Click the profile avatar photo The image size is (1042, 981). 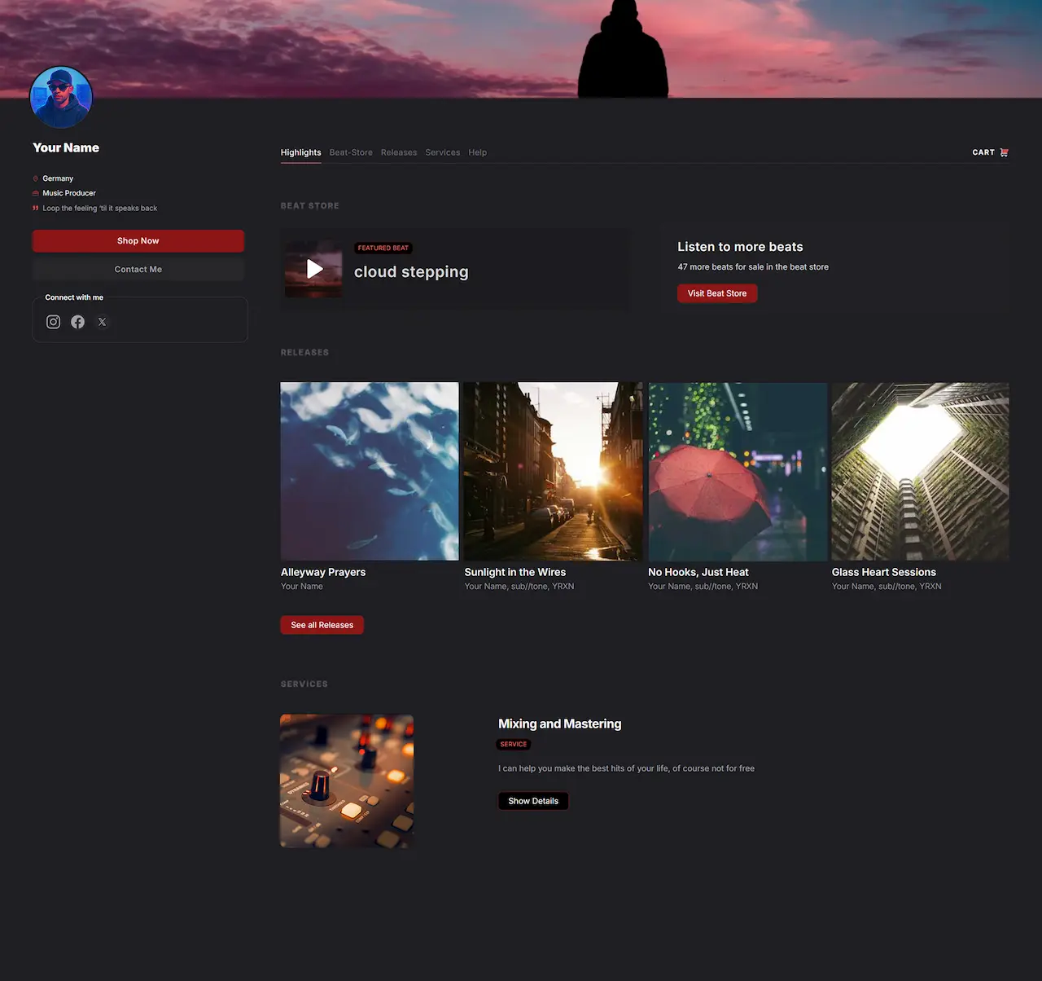pos(61,97)
